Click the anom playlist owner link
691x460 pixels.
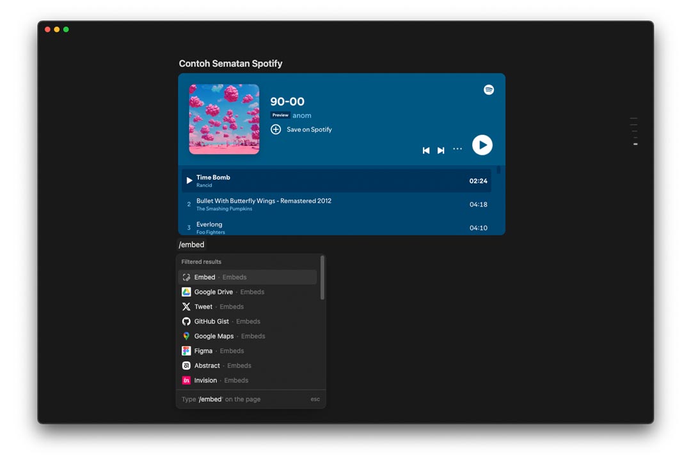pos(302,116)
